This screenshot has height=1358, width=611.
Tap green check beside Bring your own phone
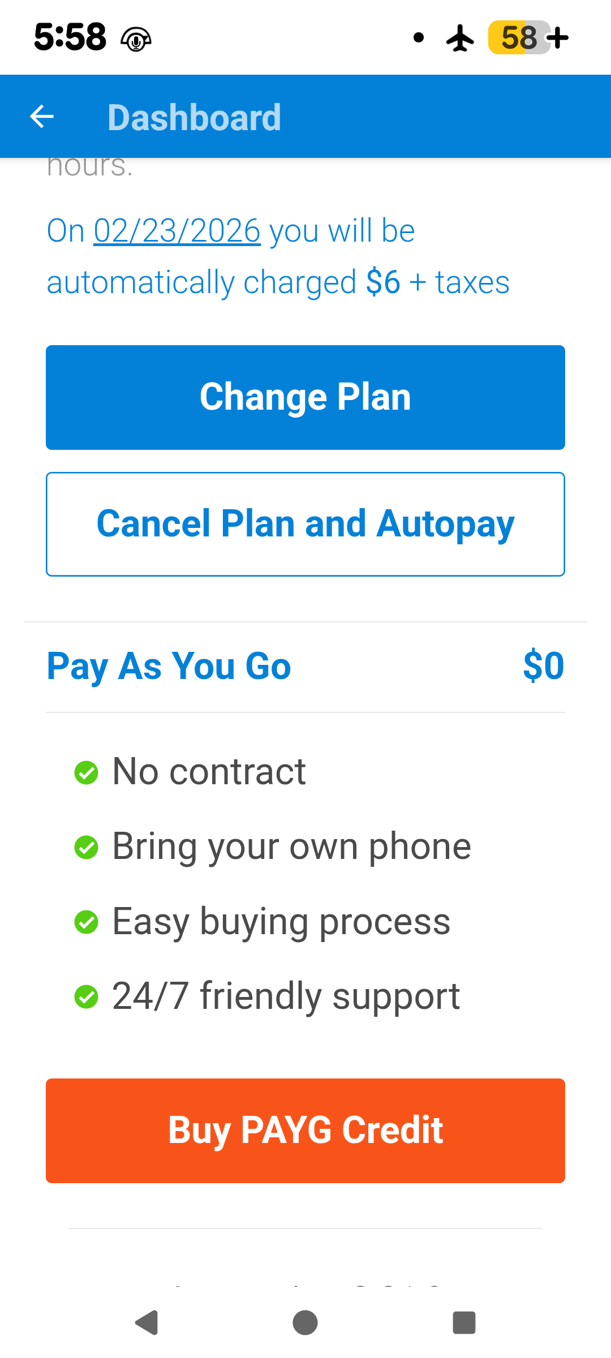(87, 847)
